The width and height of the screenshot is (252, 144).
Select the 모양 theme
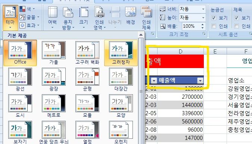pos(121,106)
